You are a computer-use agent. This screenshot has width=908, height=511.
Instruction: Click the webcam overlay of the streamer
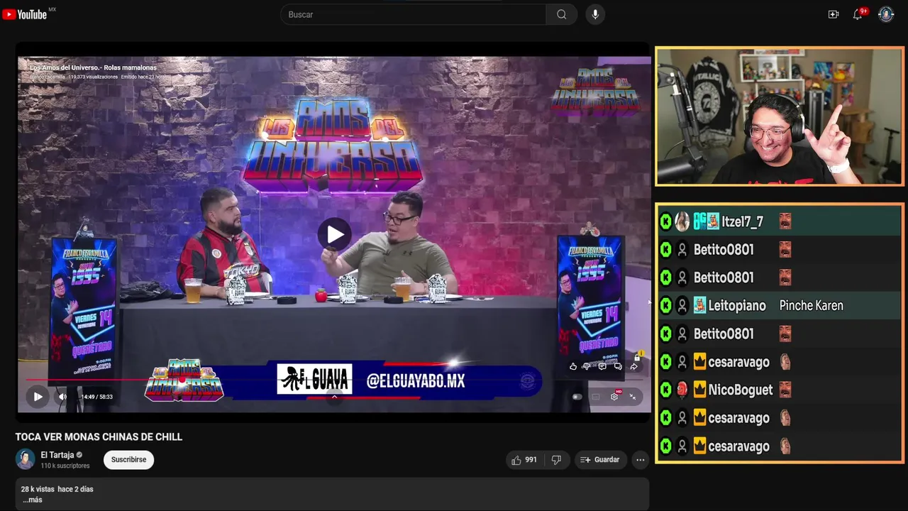tap(780, 117)
